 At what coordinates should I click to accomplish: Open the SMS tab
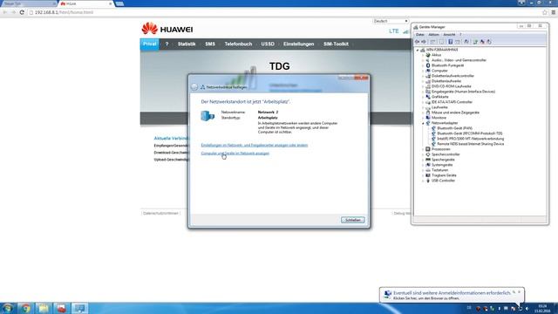210,44
